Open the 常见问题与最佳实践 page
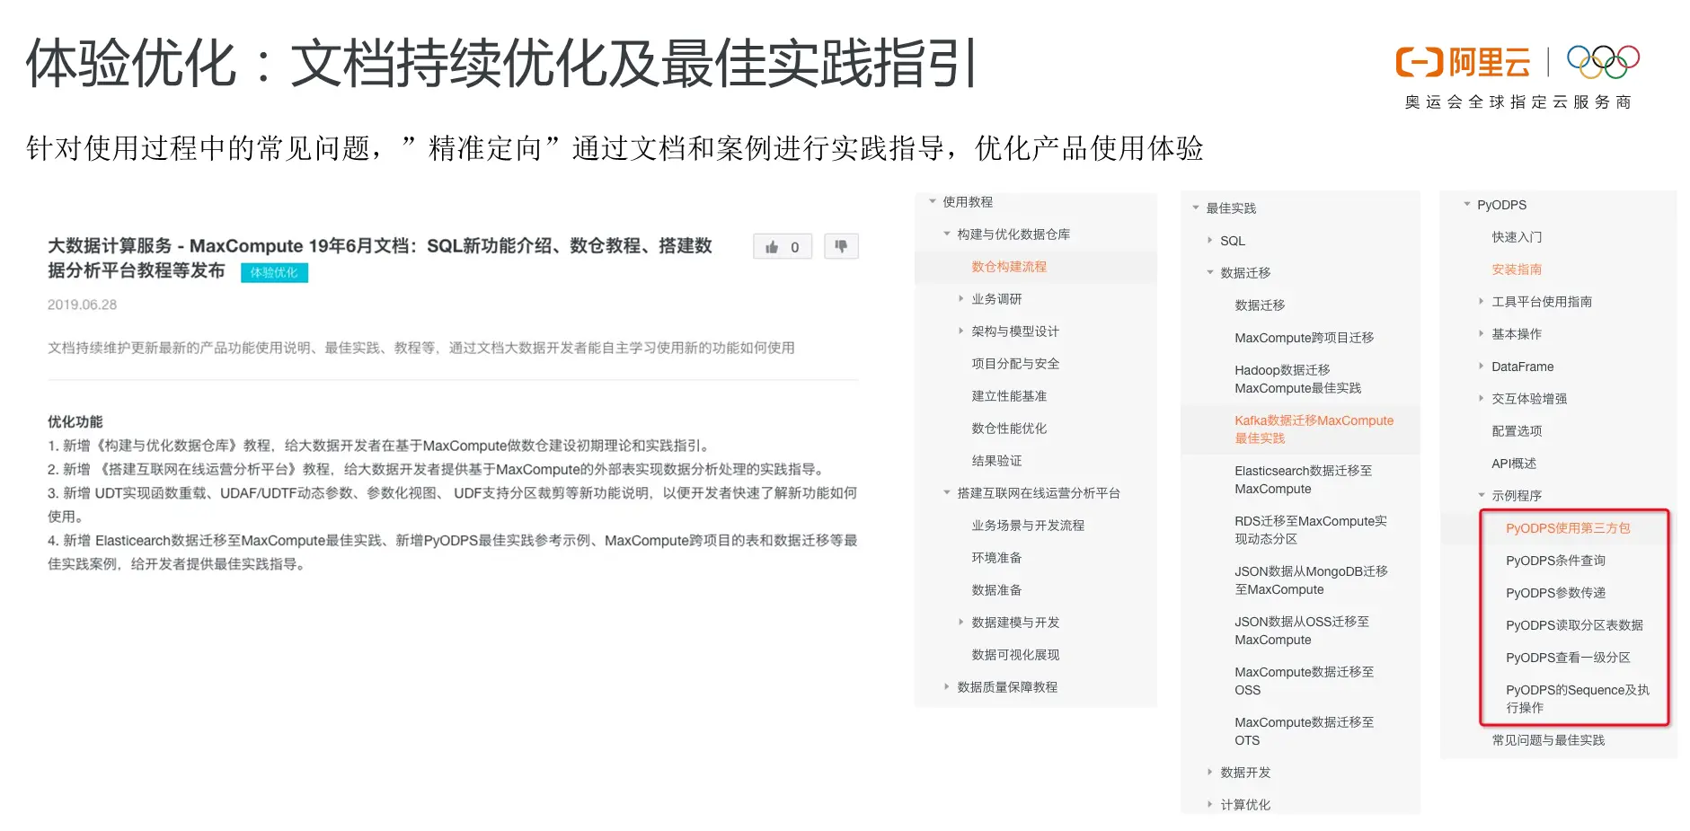The height and width of the screenshot is (831, 1690). 1548,740
